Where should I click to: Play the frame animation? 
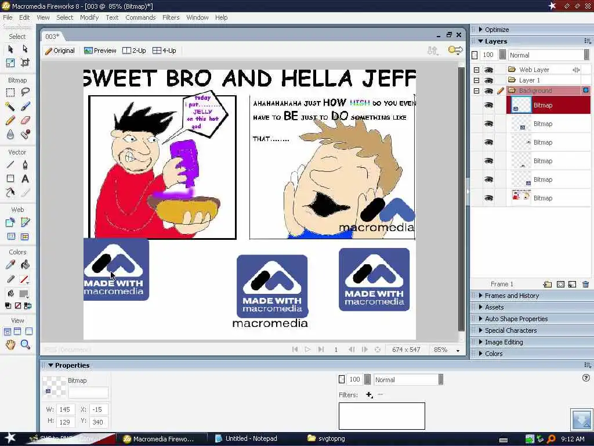click(307, 350)
